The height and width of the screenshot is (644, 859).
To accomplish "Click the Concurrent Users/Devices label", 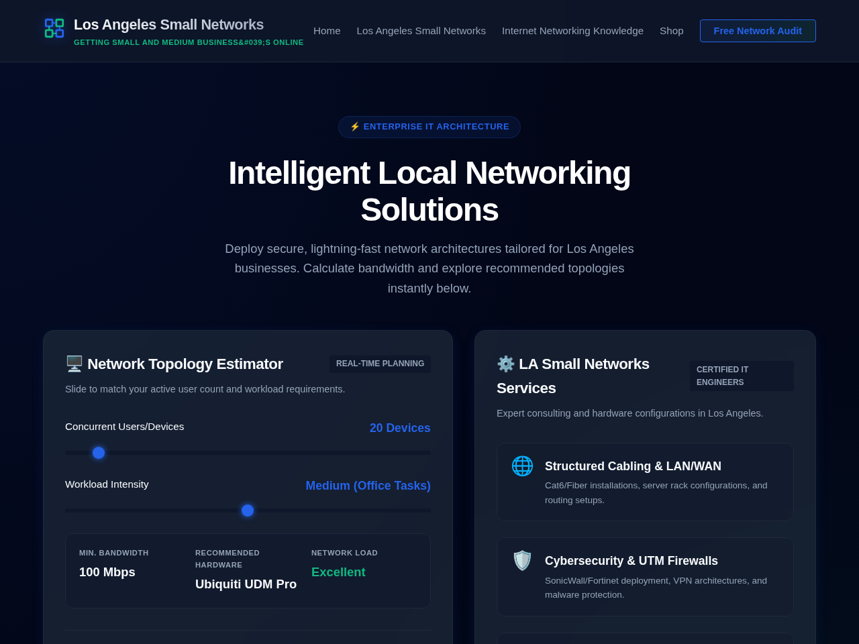I will [x=124, y=427].
